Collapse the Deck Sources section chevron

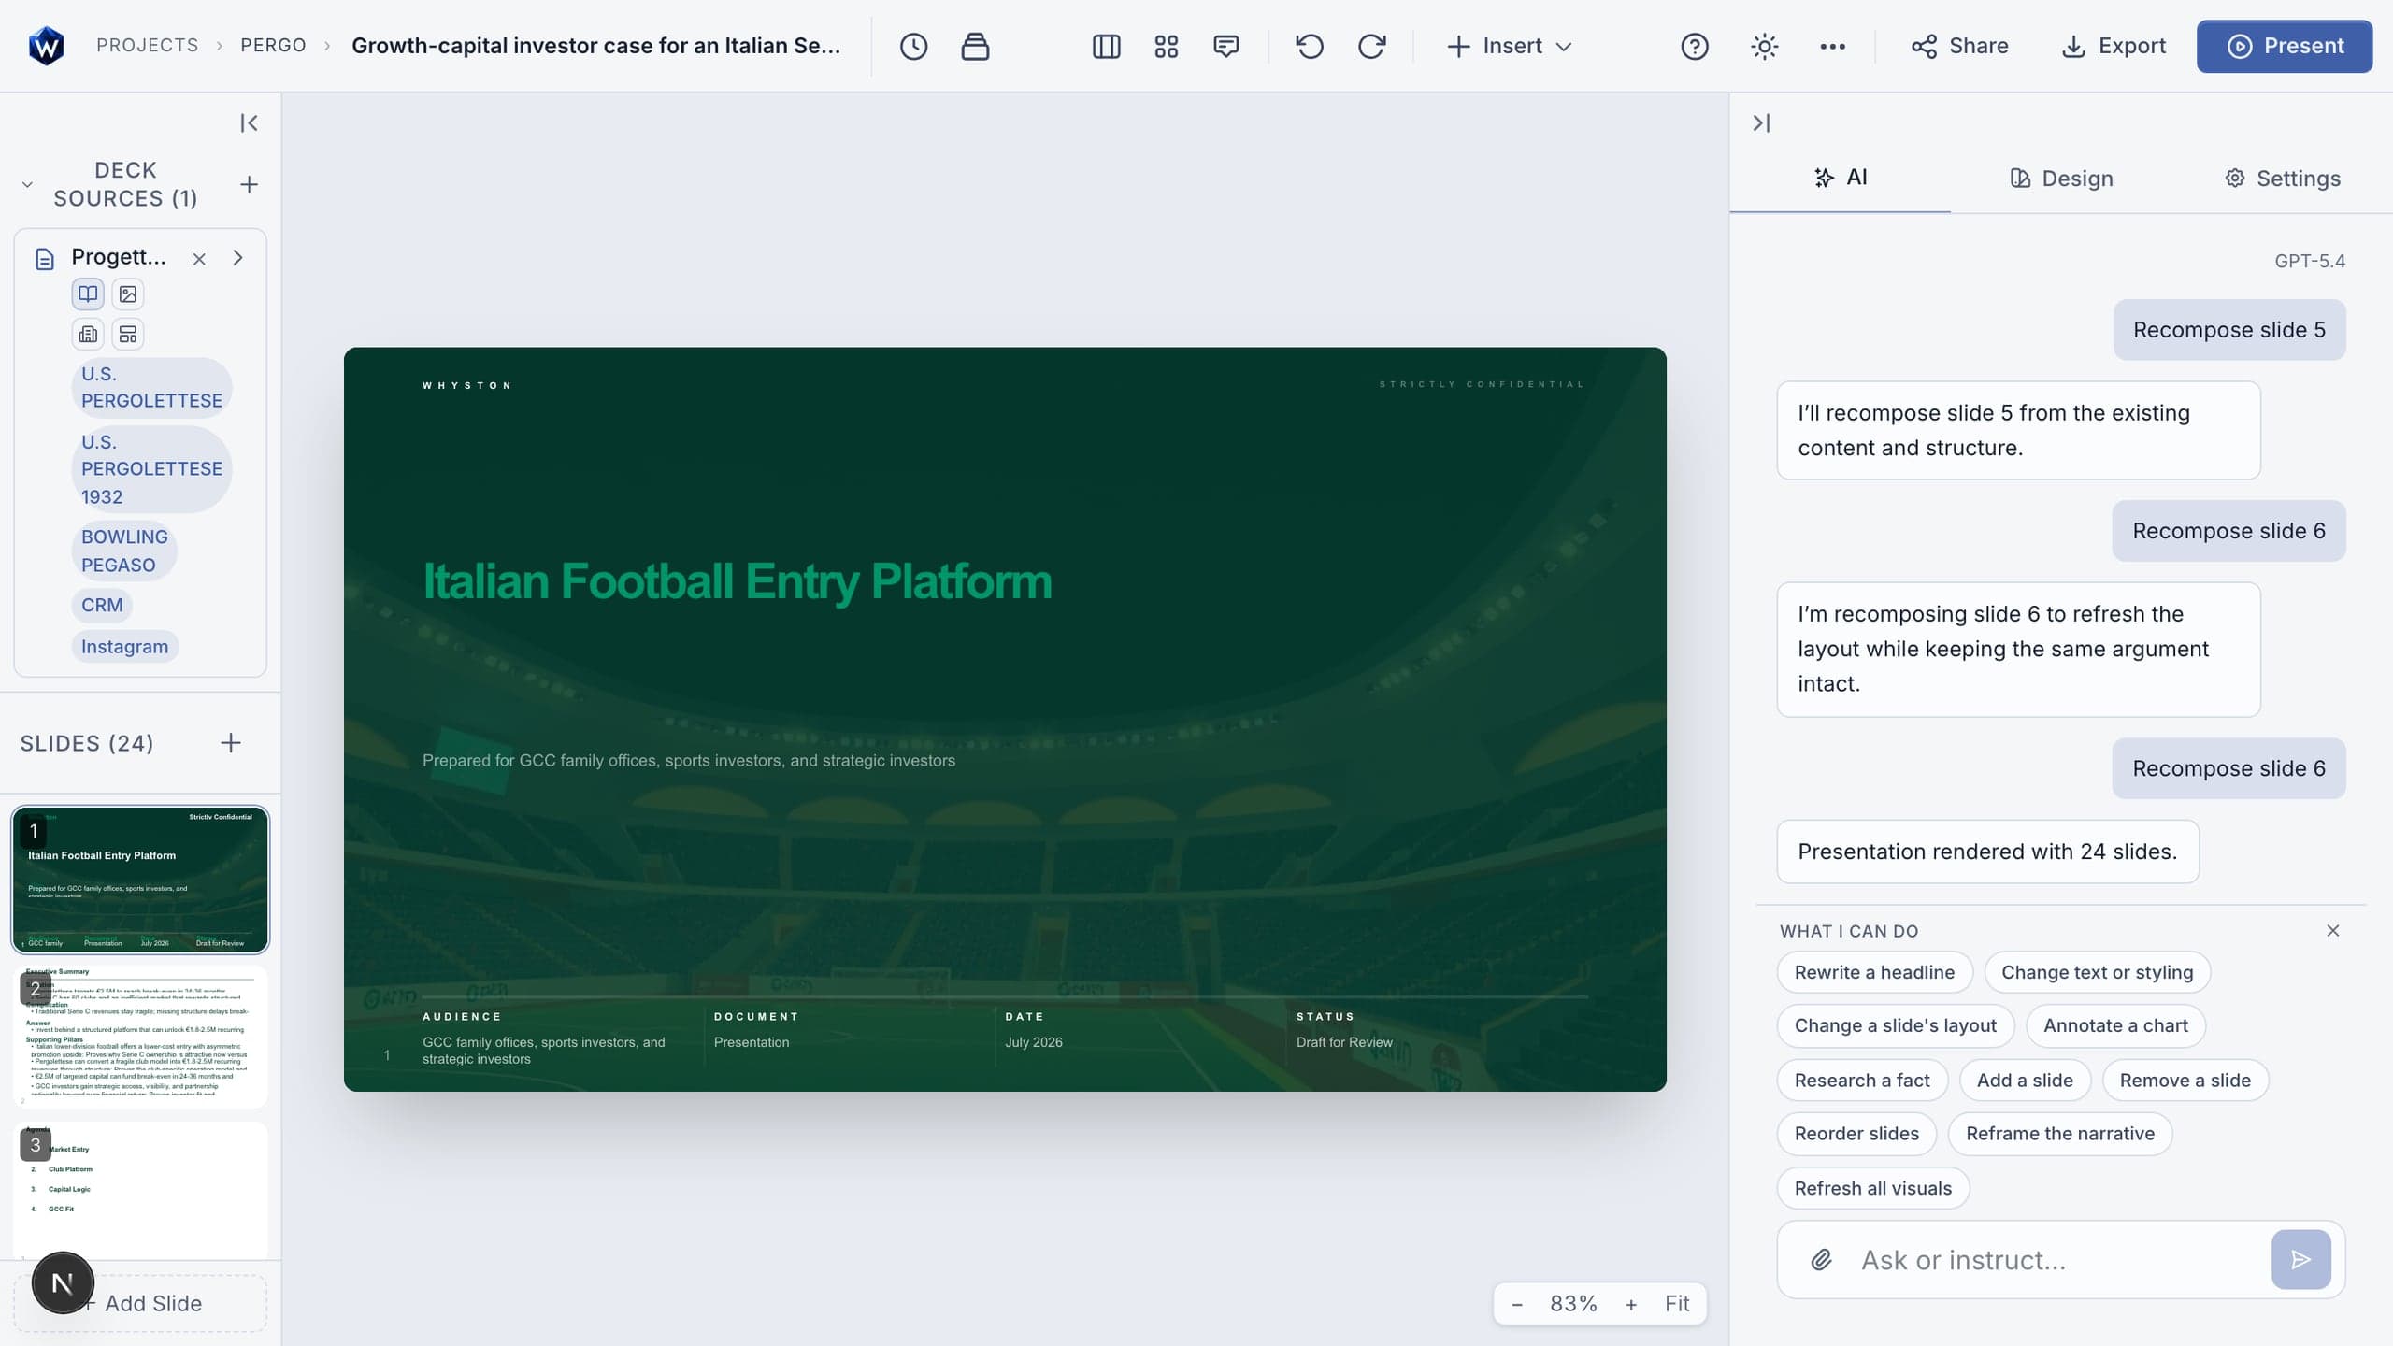click(x=27, y=184)
